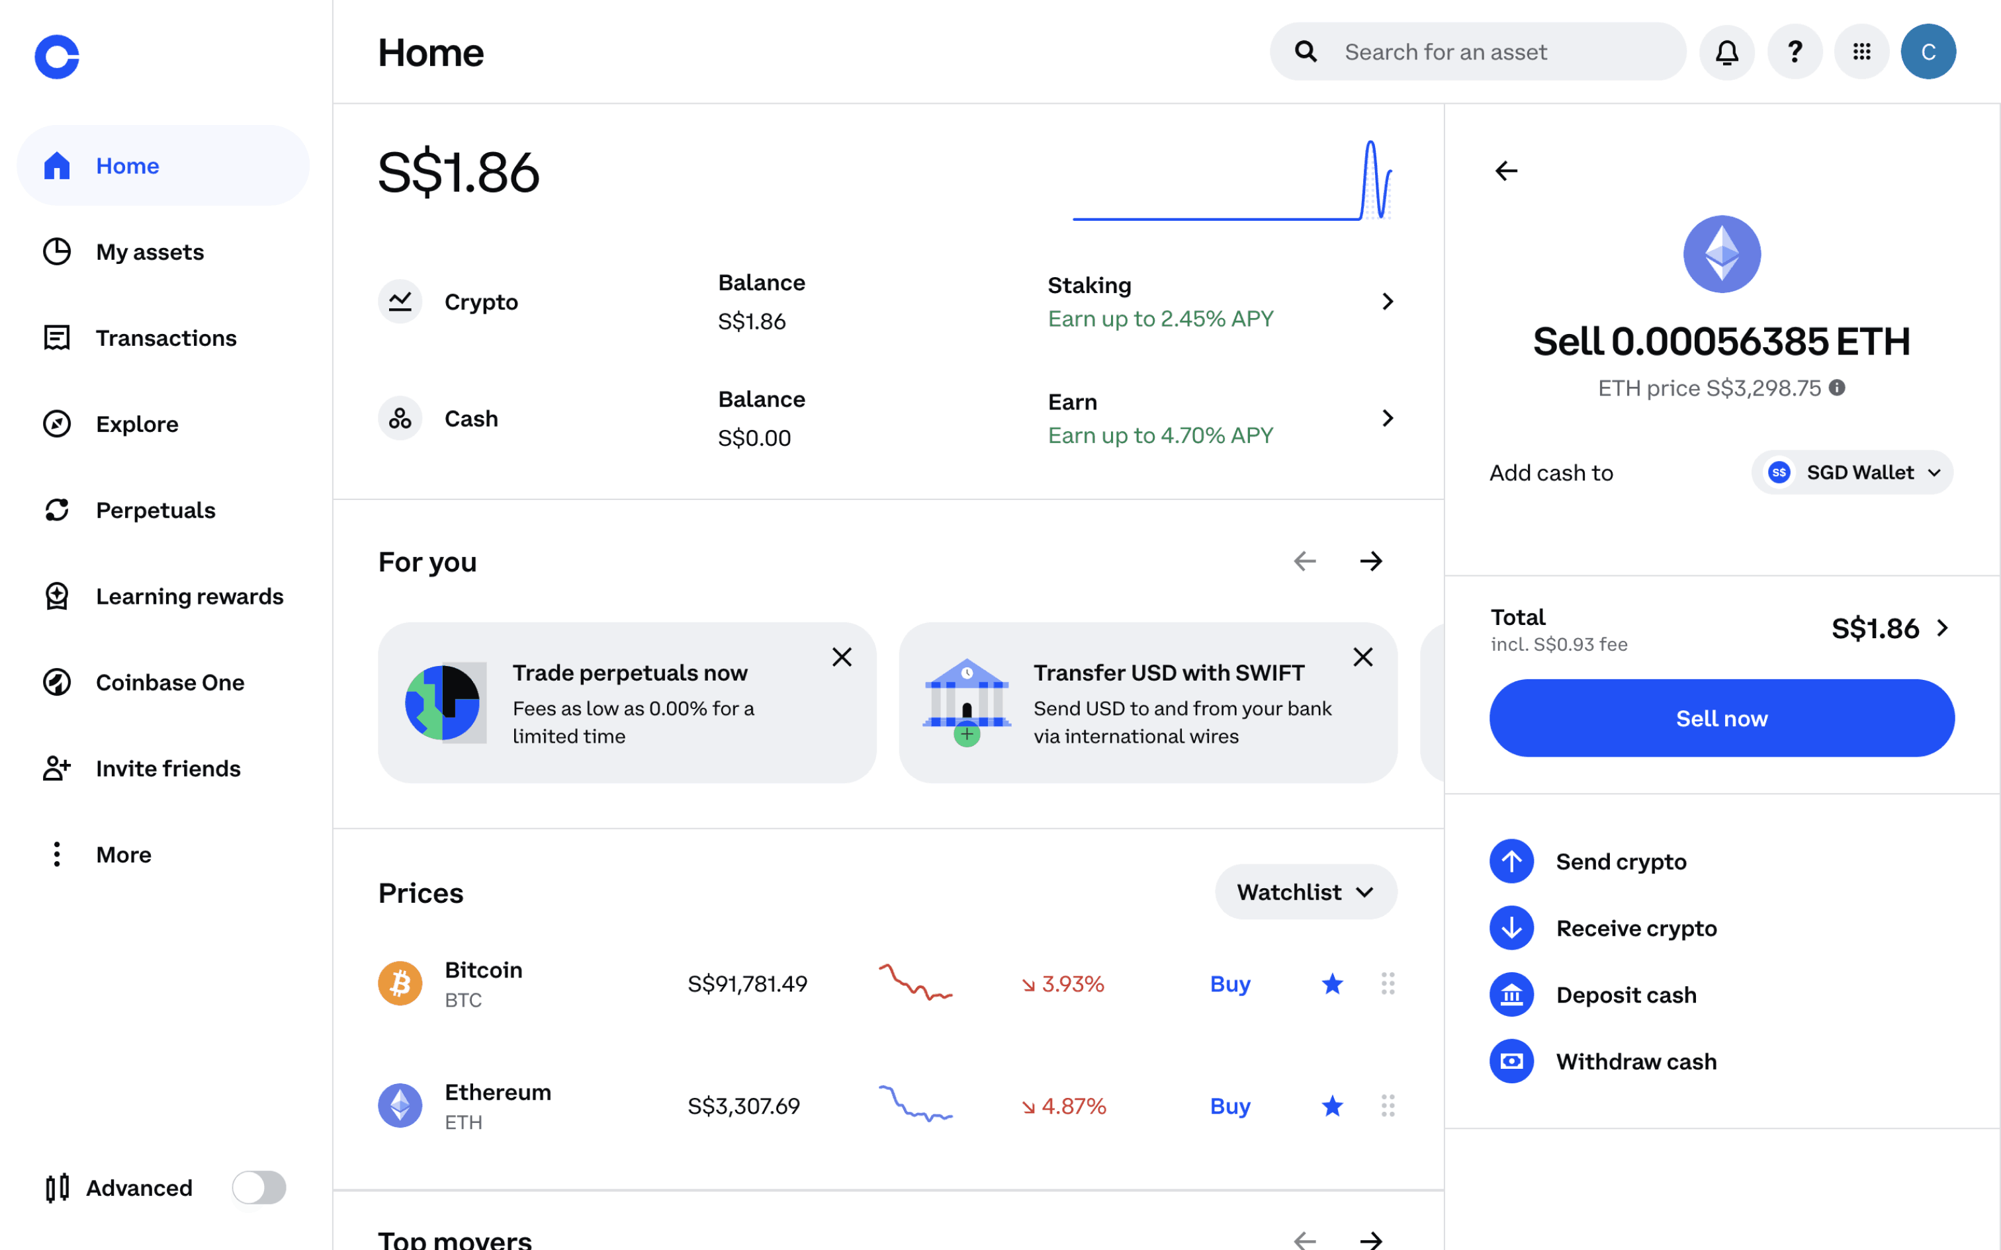Click the Coinbase logo
2001x1250 pixels.
click(57, 57)
